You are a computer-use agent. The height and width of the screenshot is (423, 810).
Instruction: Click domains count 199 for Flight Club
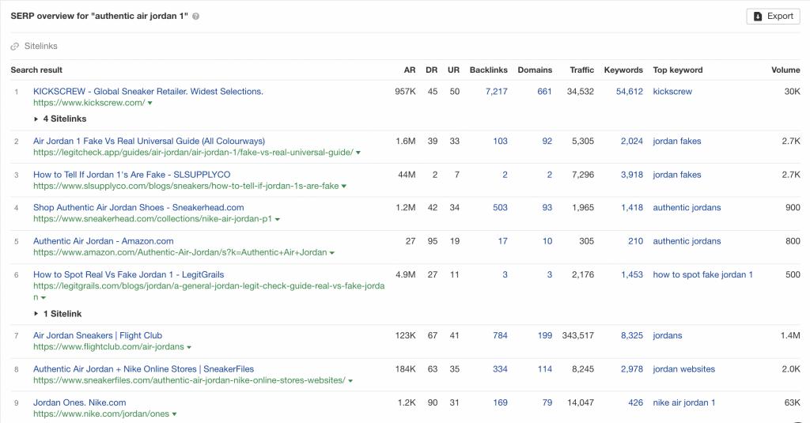544,336
